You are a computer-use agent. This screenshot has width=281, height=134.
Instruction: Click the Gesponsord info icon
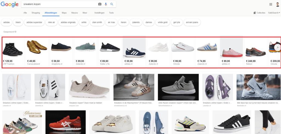pyautogui.click(x=15, y=32)
